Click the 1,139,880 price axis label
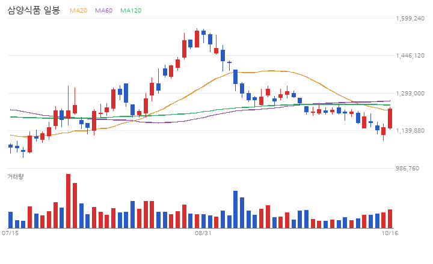Screen dimensions: 433x264 (x=410, y=131)
